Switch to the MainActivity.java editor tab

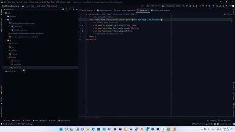point(105,10)
